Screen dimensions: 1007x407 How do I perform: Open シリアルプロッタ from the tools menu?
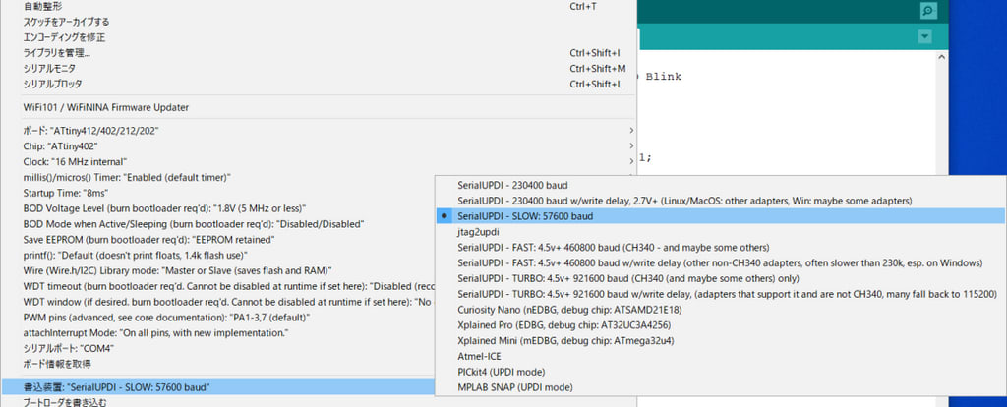point(319,84)
